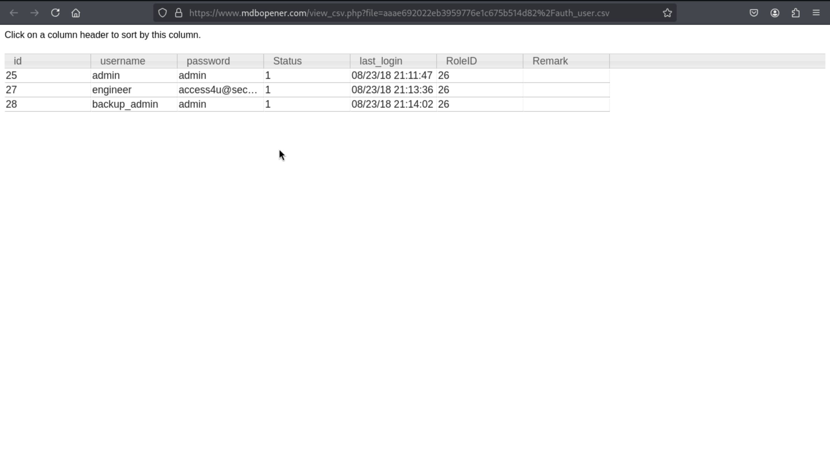Sort table by id column
The width and height of the screenshot is (830, 475).
pos(18,61)
